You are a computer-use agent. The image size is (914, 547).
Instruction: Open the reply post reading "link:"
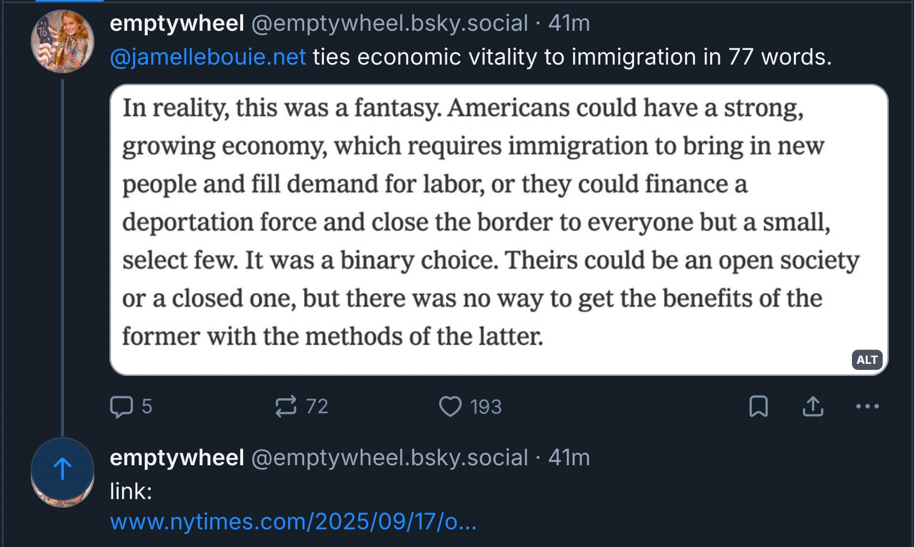pyautogui.click(x=131, y=491)
